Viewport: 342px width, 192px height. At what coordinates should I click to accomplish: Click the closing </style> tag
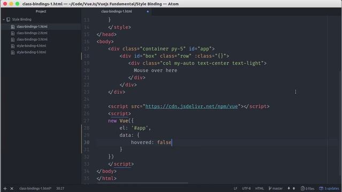coord(119,27)
